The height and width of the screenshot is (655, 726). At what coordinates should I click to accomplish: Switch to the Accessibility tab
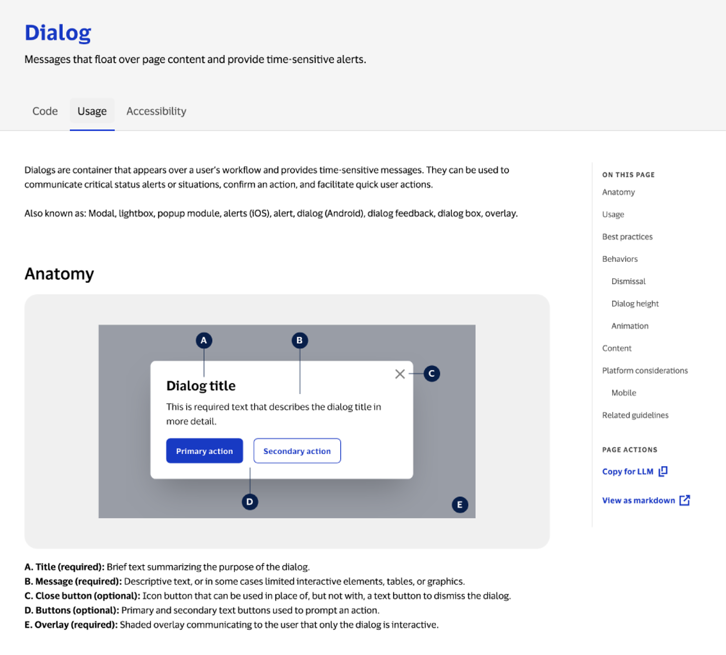[x=156, y=111]
